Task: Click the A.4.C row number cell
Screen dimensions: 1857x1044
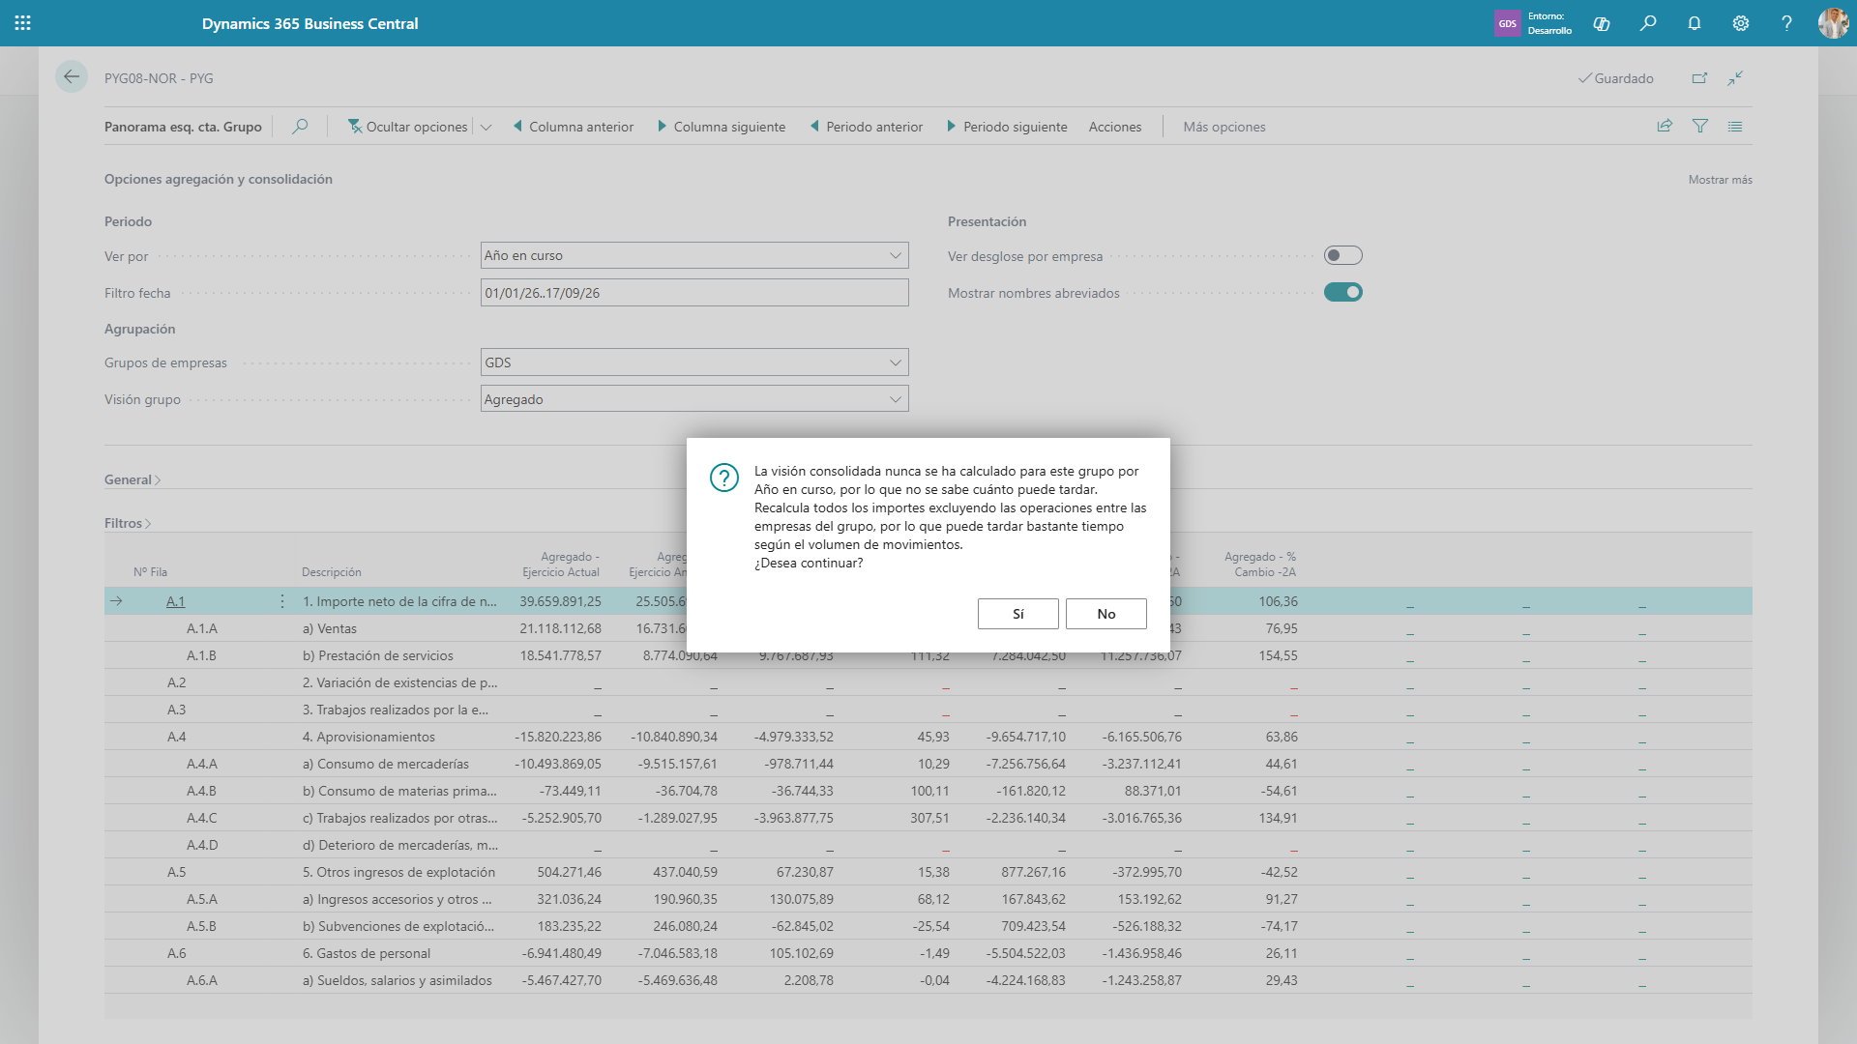Action: click(201, 818)
